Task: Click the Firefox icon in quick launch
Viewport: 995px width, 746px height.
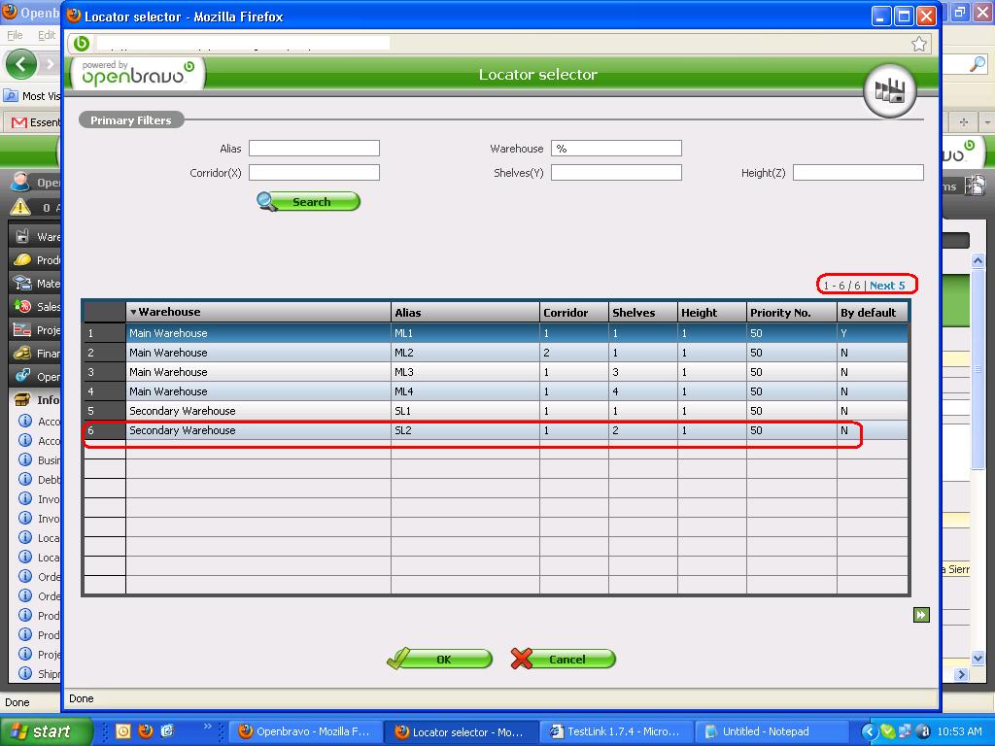Action: point(146,730)
